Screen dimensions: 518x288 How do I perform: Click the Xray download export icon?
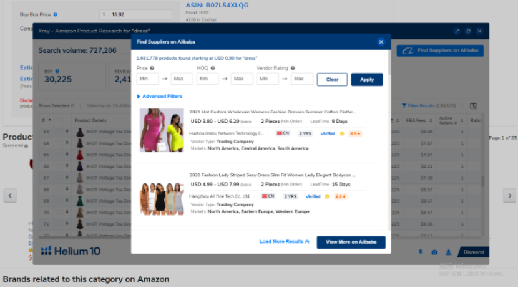[x=448, y=252]
